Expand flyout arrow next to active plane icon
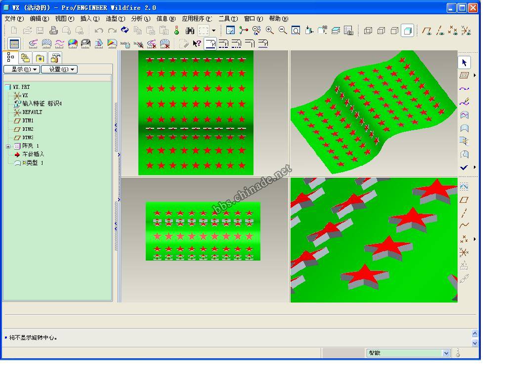This screenshot has height=379, width=506. 475,76
